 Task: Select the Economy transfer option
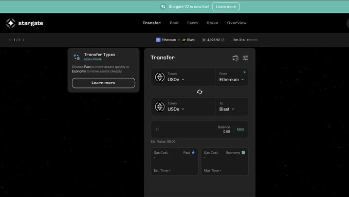[225, 162]
